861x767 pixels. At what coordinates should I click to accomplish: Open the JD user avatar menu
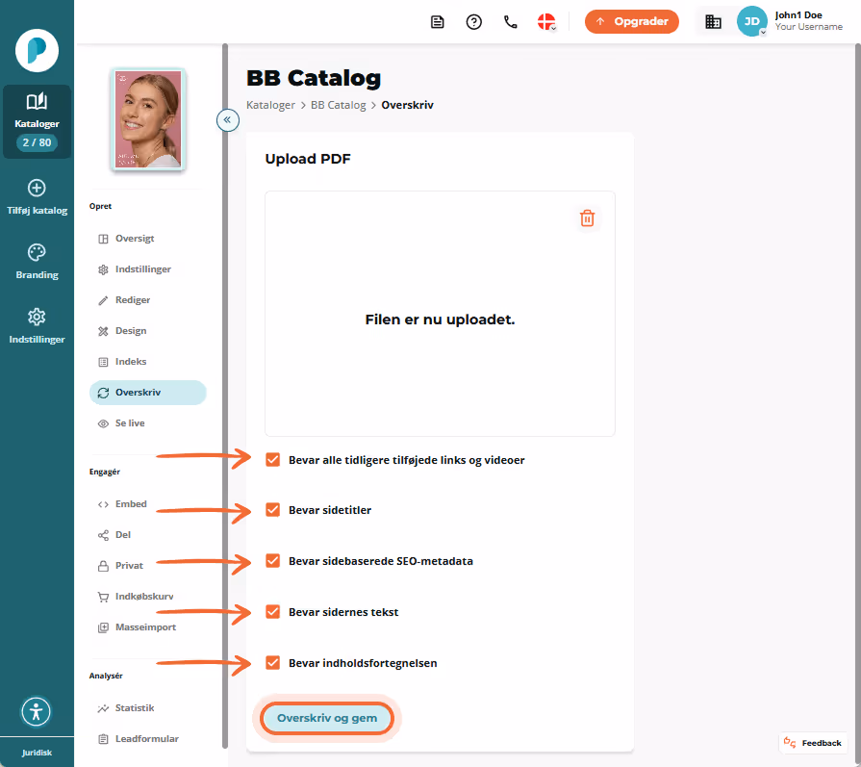[751, 21]
